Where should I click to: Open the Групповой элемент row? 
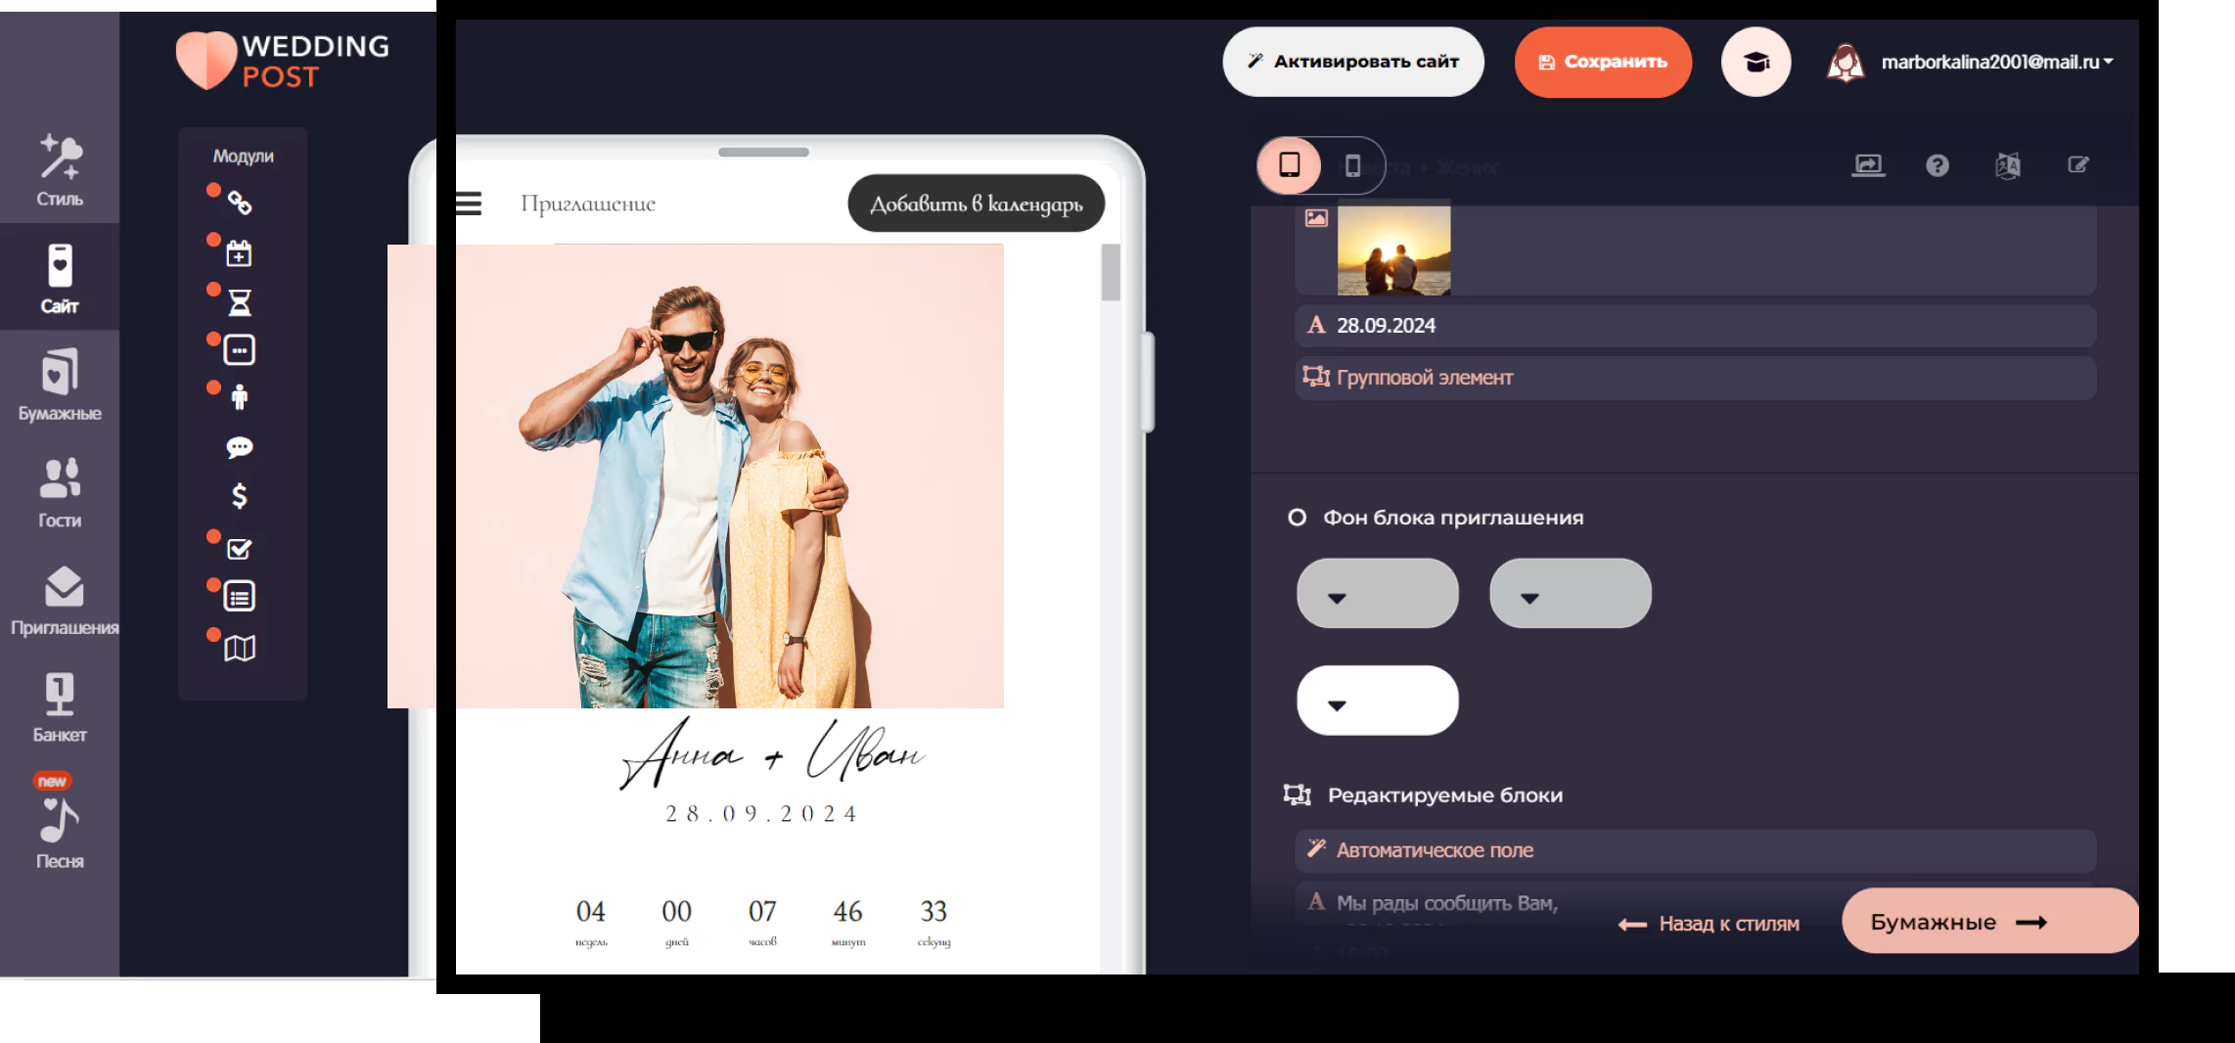coord(1696,378)
